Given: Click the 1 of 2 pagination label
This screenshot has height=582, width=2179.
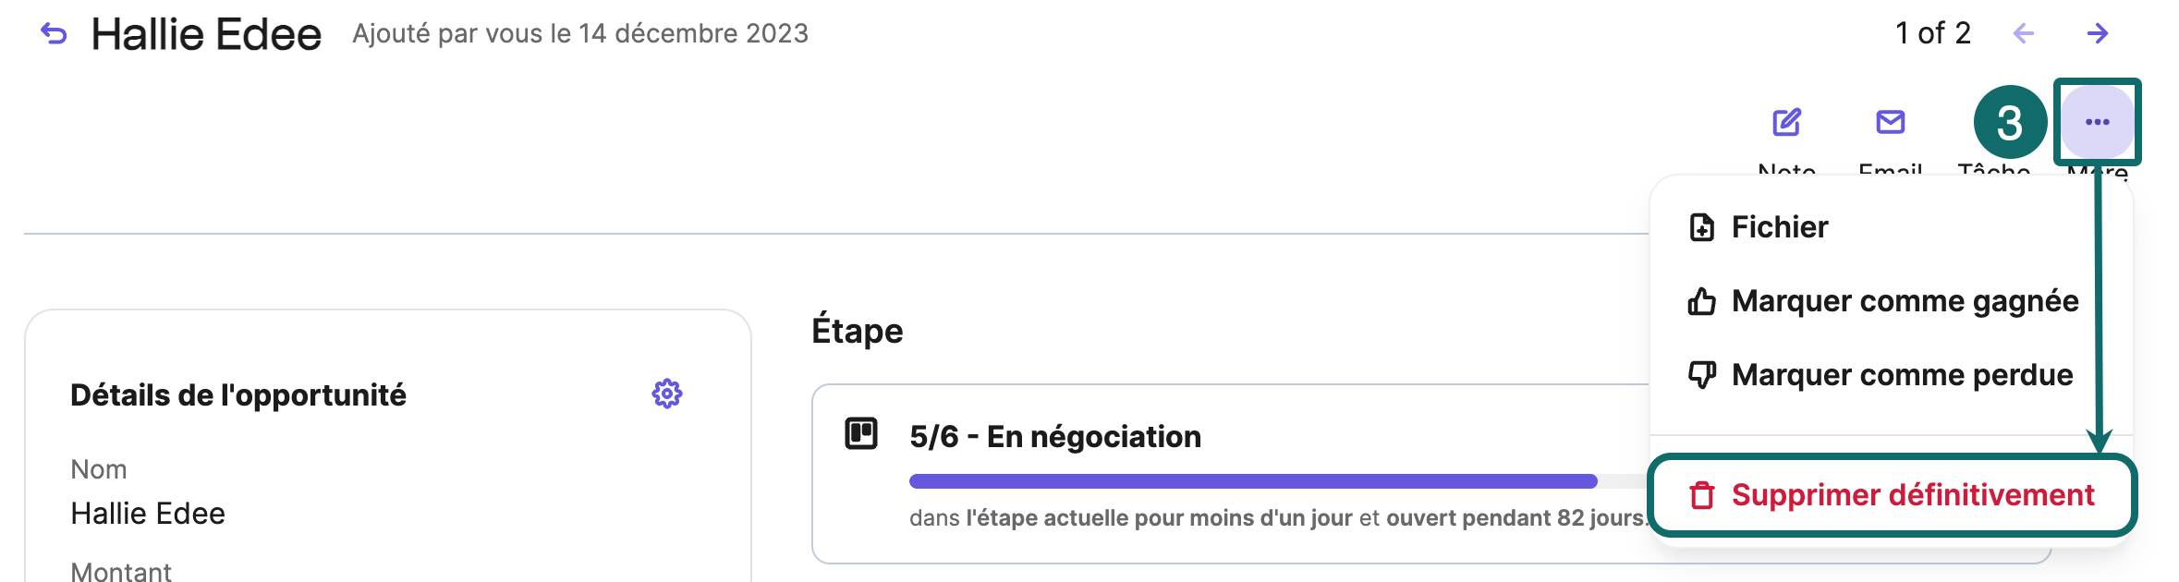Looking at the screenshot, I should tap(1932, 33).
